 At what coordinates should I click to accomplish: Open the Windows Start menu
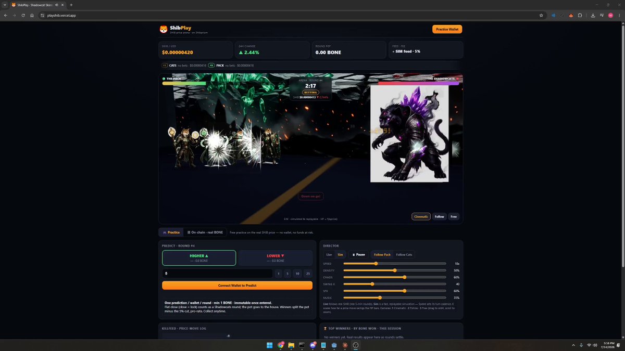tap(270, 345)
